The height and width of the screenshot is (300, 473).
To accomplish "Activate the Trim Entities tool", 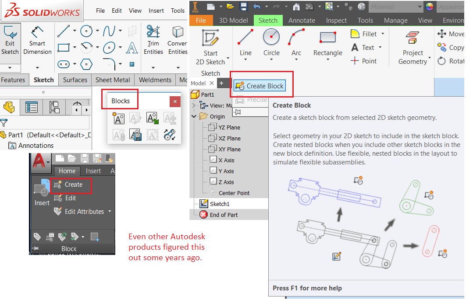I will click(x=153, y=38).
